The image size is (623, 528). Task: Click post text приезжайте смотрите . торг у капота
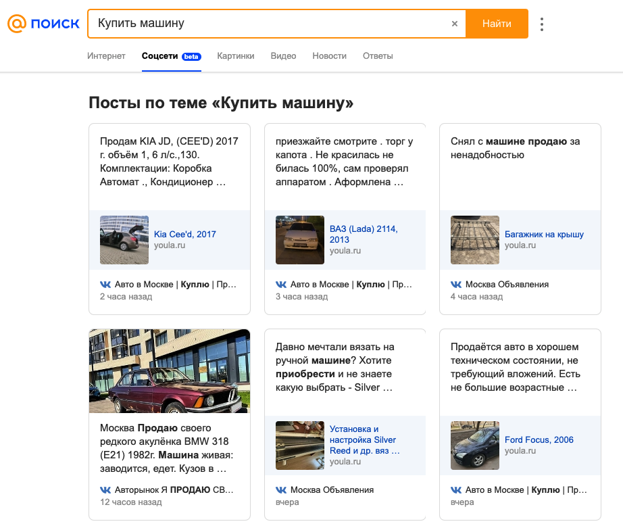point(345,162)
